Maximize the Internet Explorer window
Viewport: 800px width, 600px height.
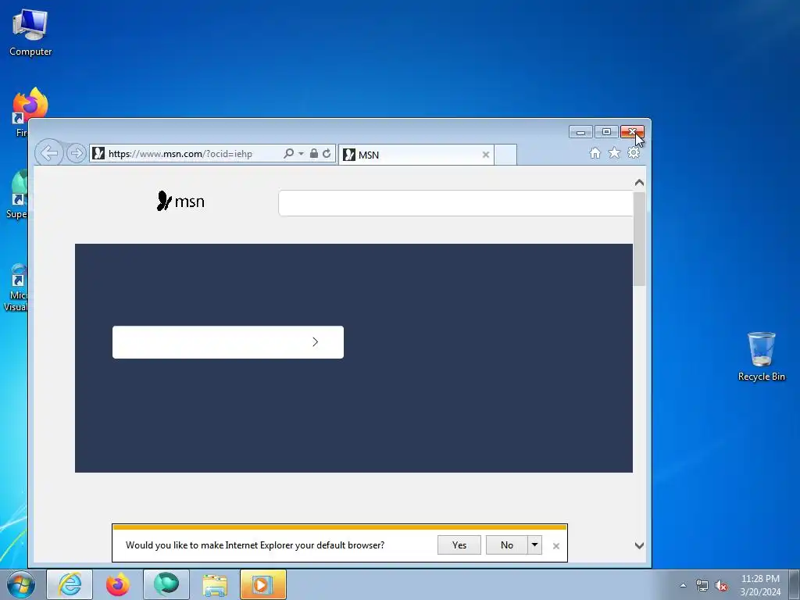pyautogui.click(x=606, y=132)
